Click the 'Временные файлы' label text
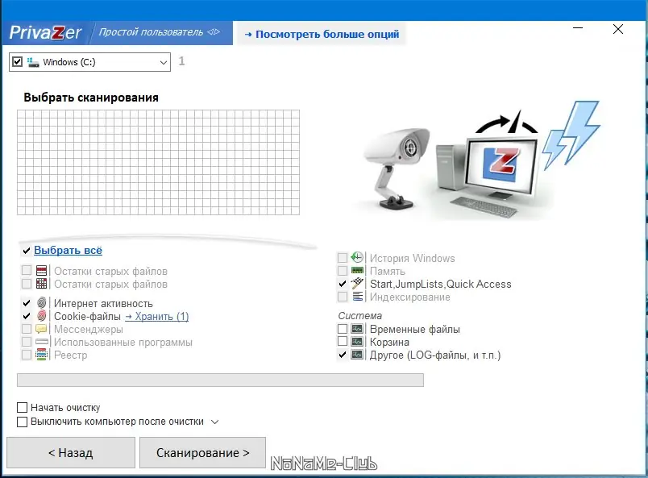Image resolution: width=648 pixels, height=478 pixels. 415,330
